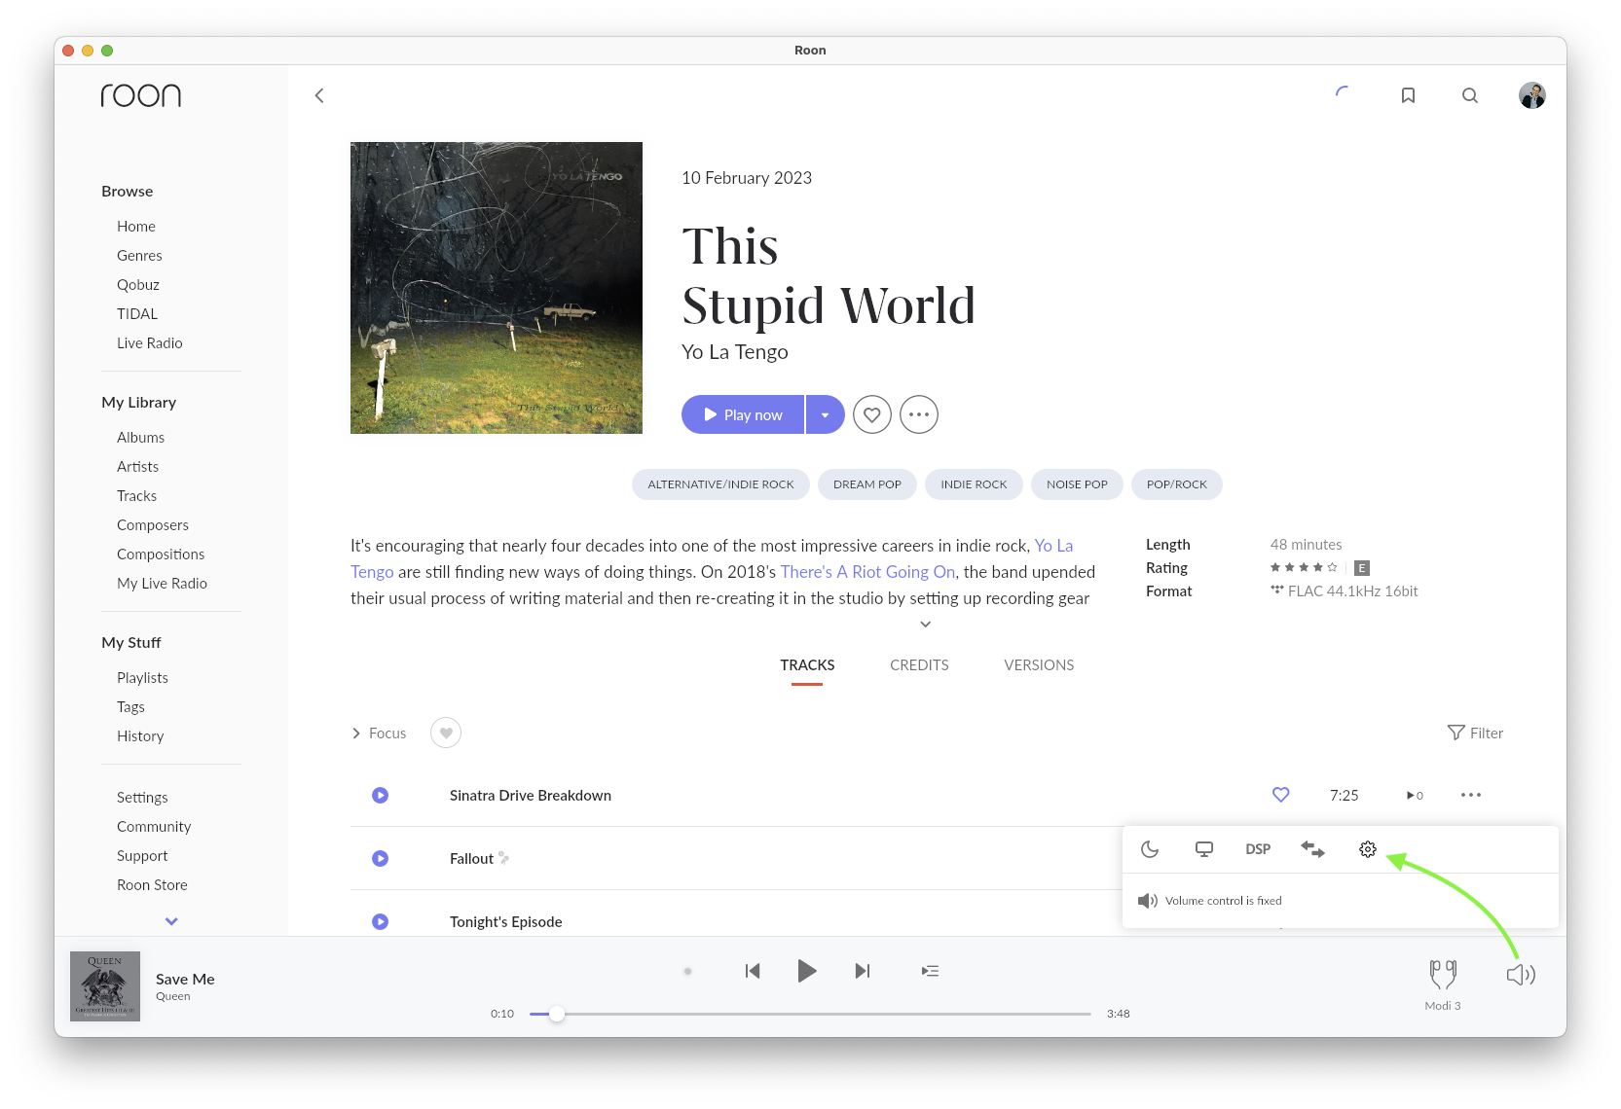Select the Modi 3 zone icon
The width and height of the screenshot is (1621, 1109).
(1443, 975)
